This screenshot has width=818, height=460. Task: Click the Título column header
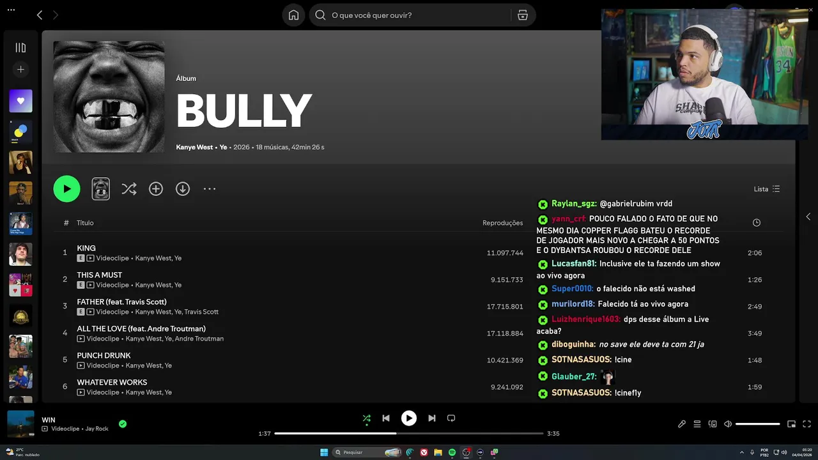[x=85, y=223]
